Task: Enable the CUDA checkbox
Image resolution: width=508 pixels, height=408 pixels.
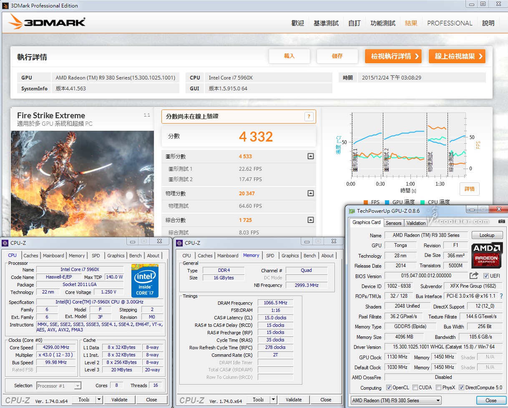Action: 415,388
